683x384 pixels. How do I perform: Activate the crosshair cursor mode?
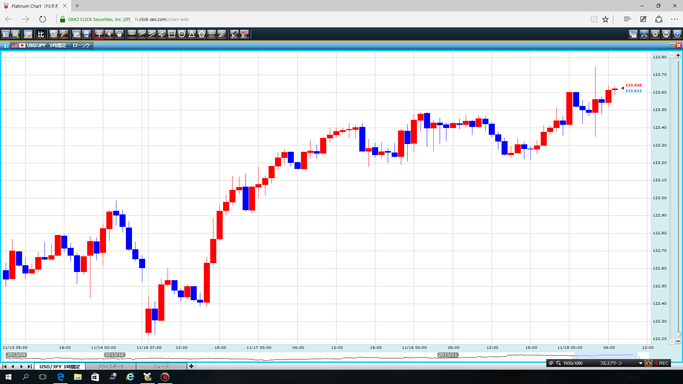[x=99, y=34]
